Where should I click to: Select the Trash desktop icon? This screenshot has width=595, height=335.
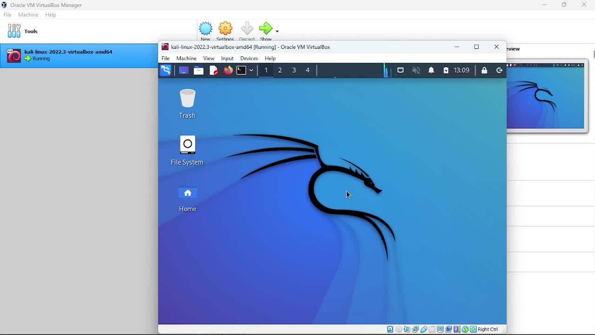(187, 104)
